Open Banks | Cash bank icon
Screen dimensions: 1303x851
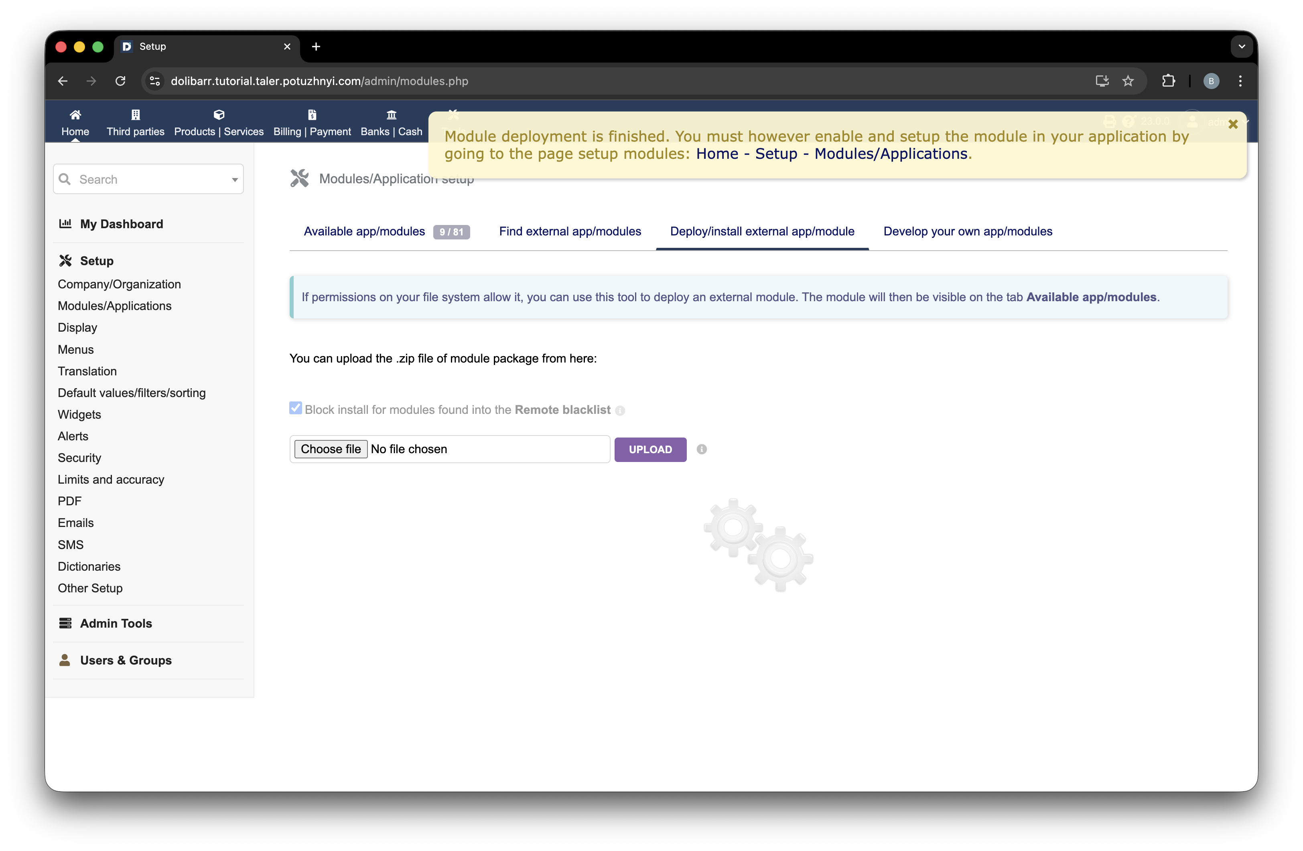click(x=391, y=115)
